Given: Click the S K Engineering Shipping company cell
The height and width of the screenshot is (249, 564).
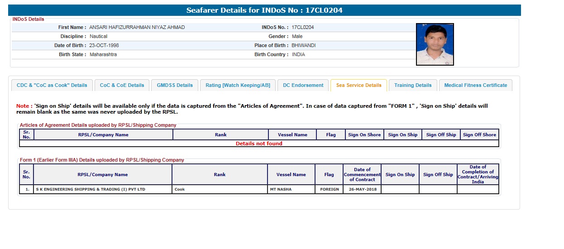Looking at the screenshot, I should [x=91, y=189].
